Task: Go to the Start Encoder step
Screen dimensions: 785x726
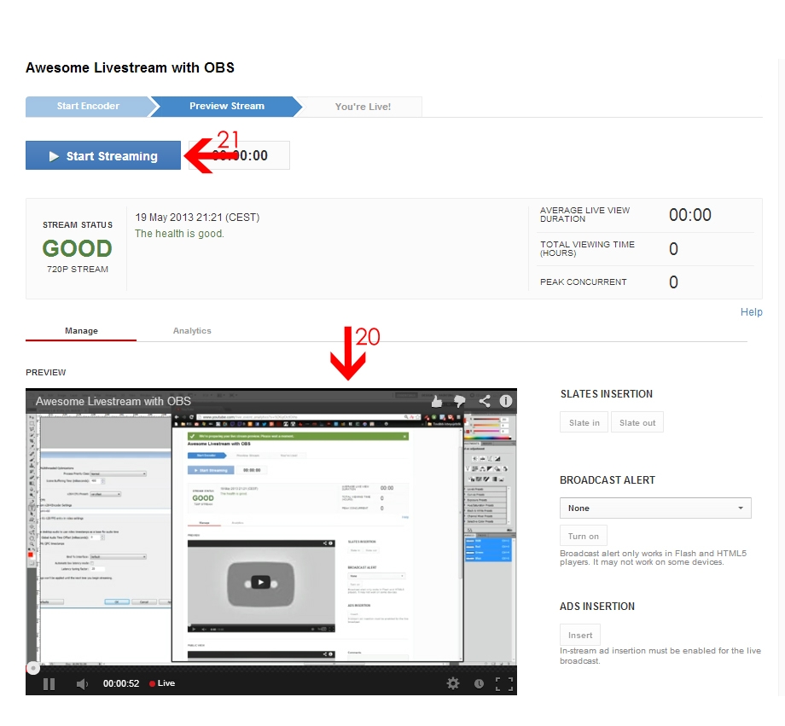Action: point(88,106)
